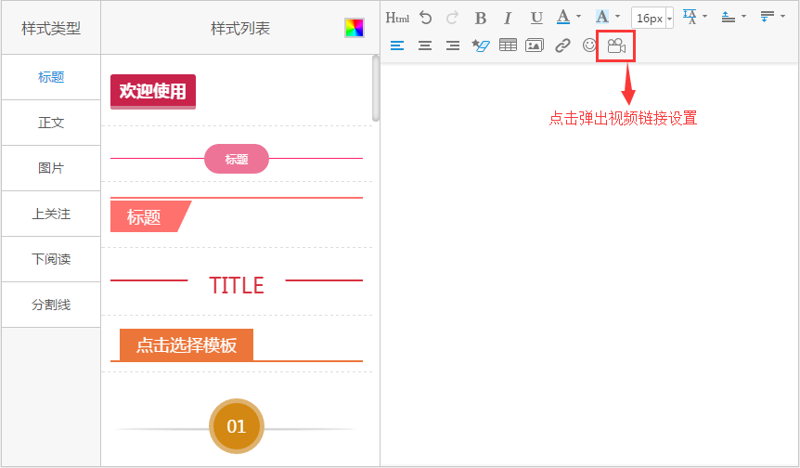Expand the font color dropdown arrow
The width and height of the screenshot is (800, 468).
(579, 17)
